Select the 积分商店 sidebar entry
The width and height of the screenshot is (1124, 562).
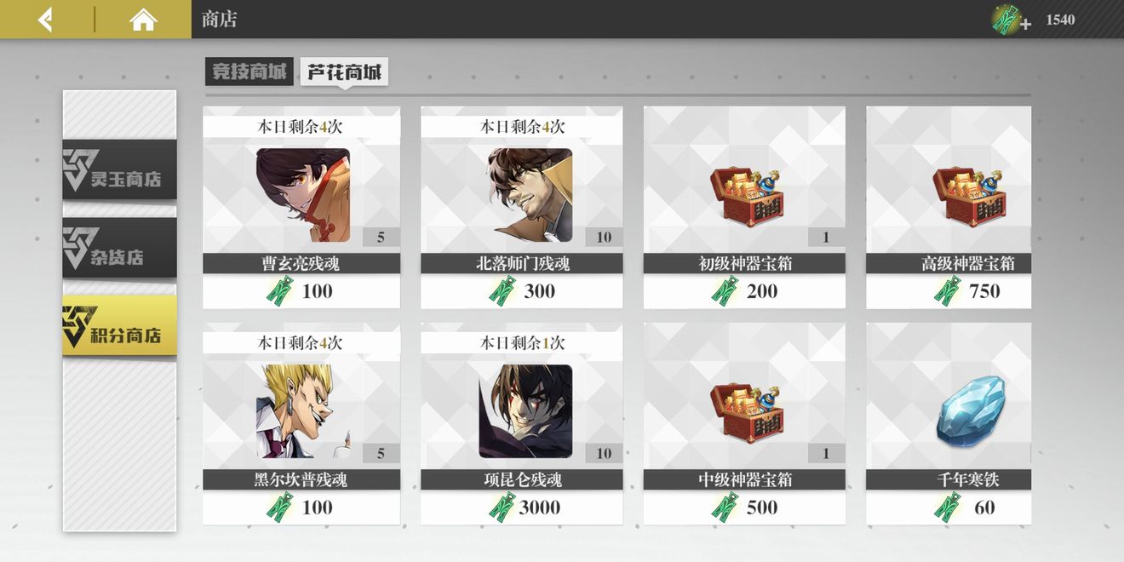[x=119, y=325]
